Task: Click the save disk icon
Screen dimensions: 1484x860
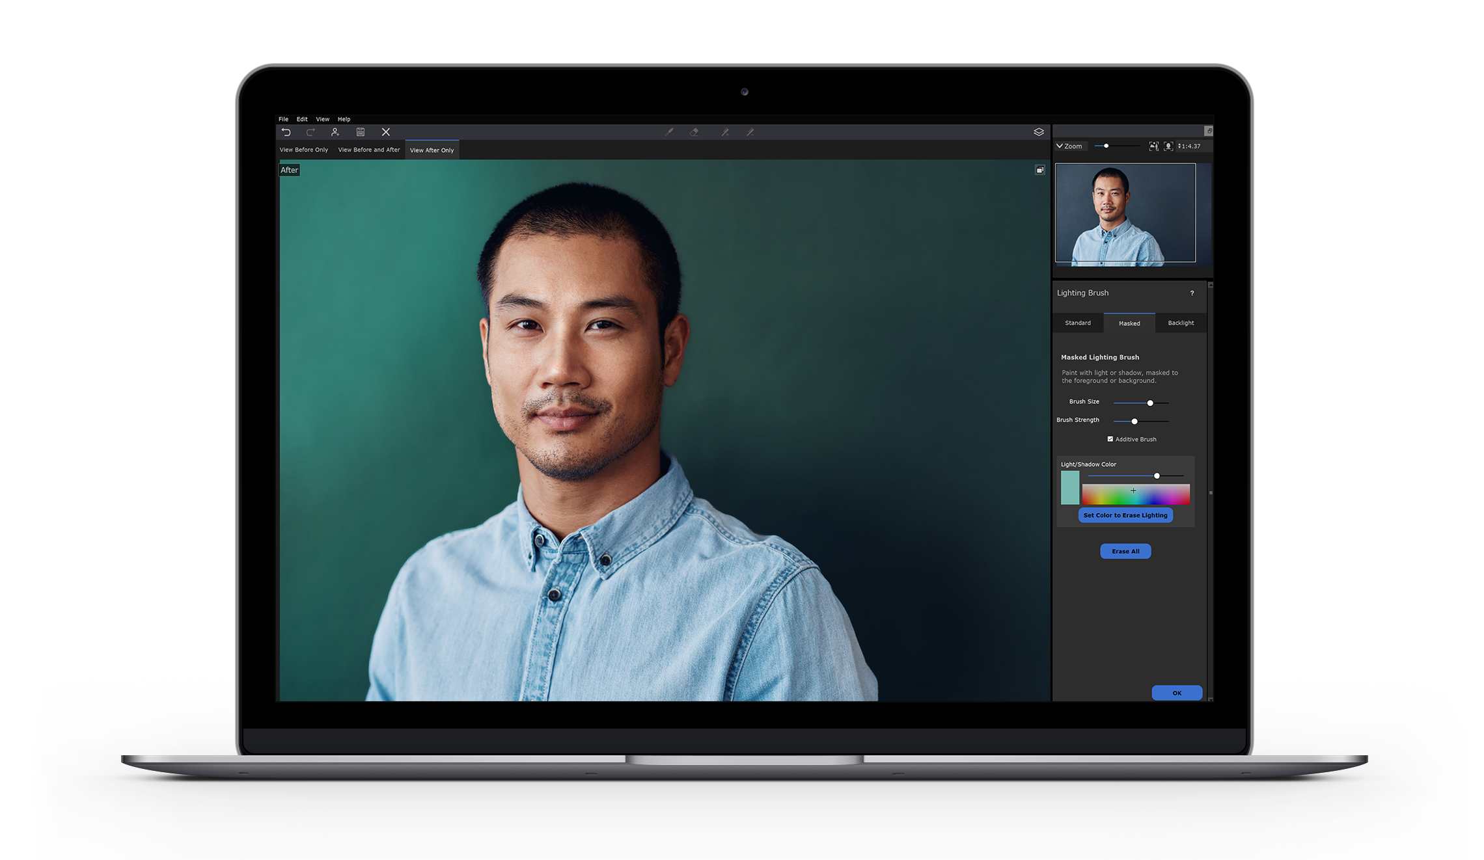Action: (361, 132)
